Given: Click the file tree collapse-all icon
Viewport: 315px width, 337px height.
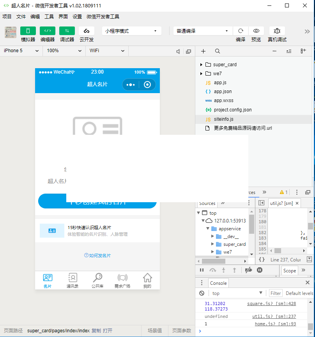Looking at the screenshot, I should [289, 51].
